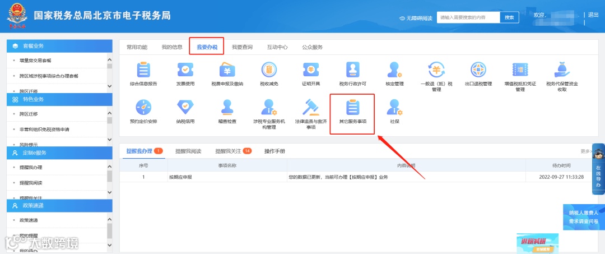The width and height of the screenshot is (605, 254).
Task: Open 纳税人缴费人需求调查问卷 banner
Action: (584, 218)
